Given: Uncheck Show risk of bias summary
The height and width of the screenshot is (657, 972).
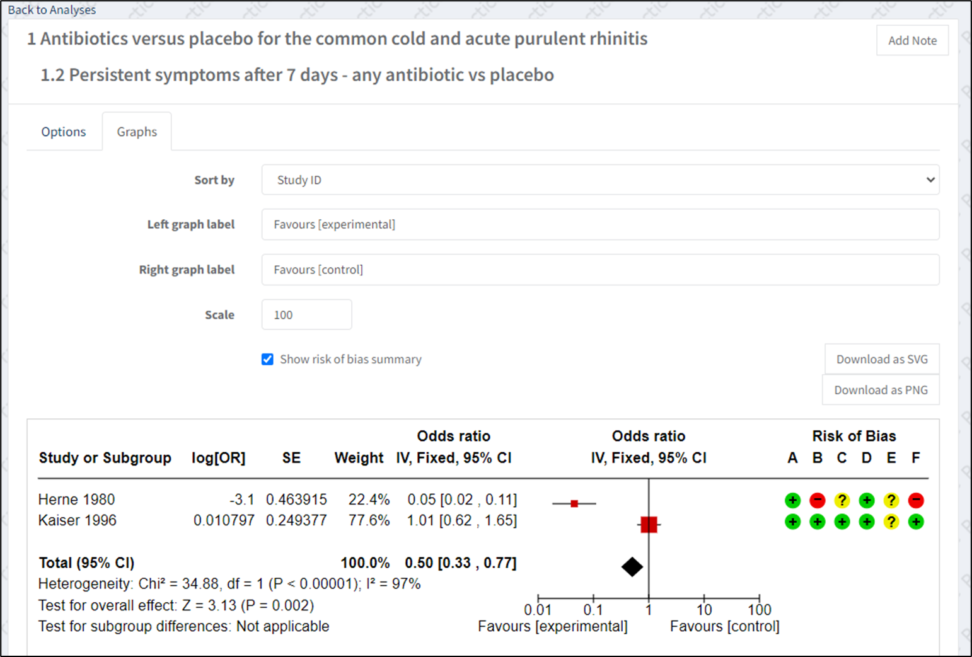Looking at the screenshot, I should 267,359.
